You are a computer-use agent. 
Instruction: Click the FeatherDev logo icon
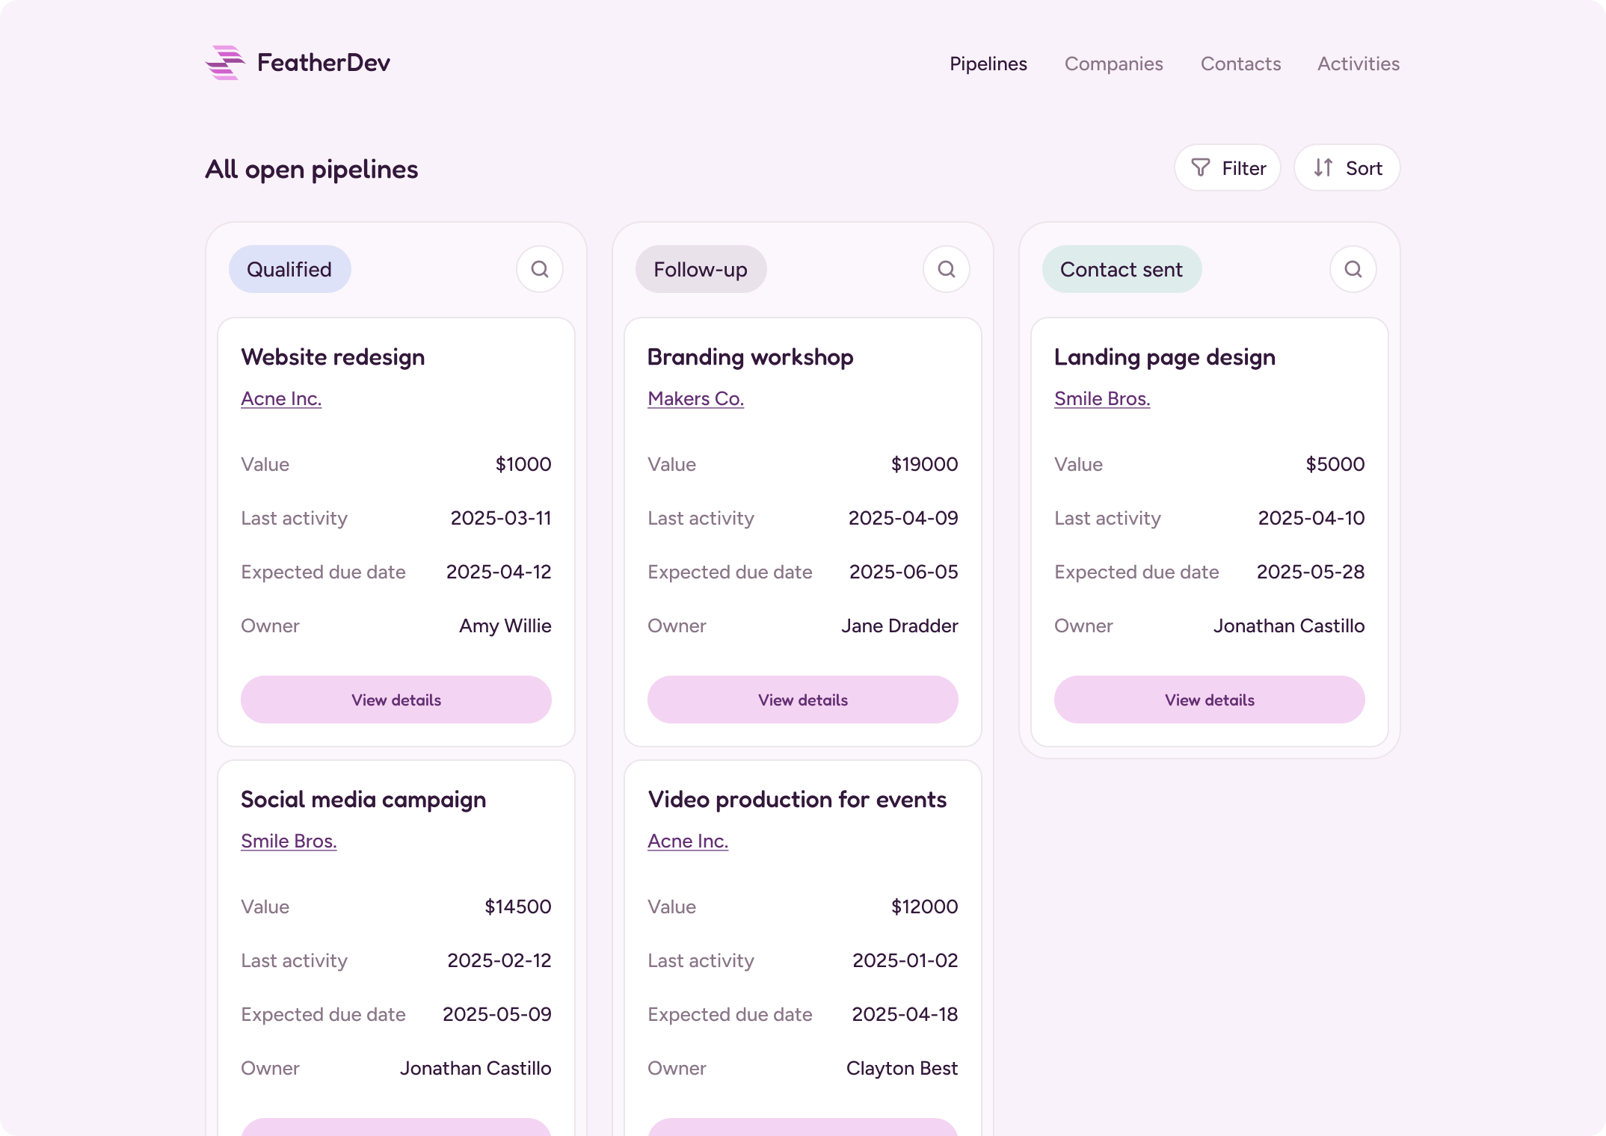coord(225,63)
